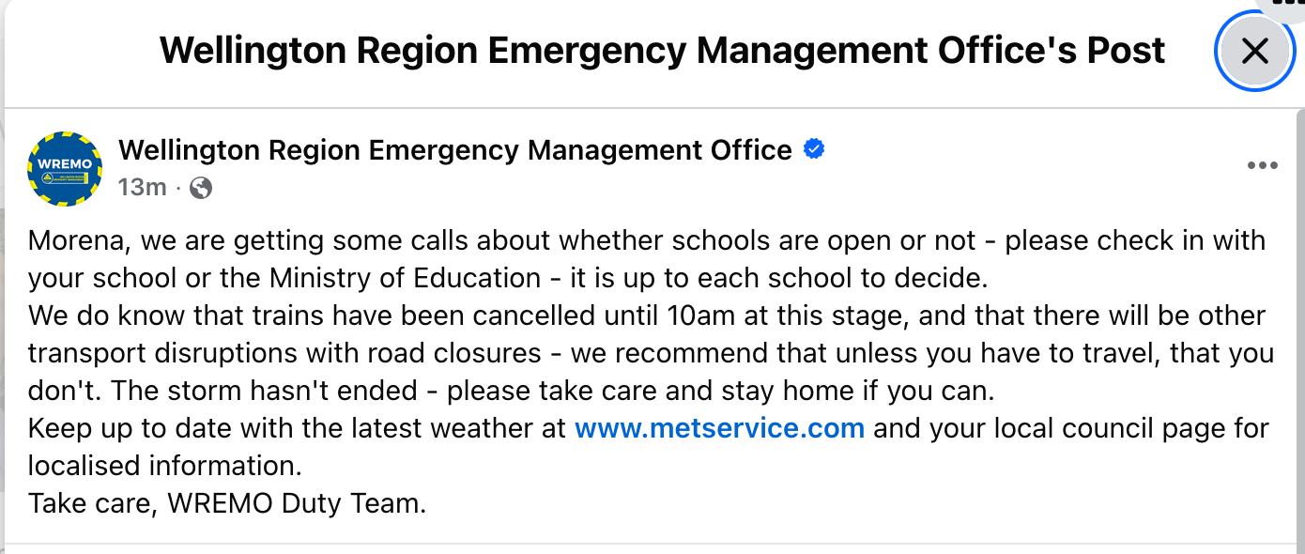Open the three-dot post options menu
Viewport: 1305px width, 554px height.
(1262, 166)
